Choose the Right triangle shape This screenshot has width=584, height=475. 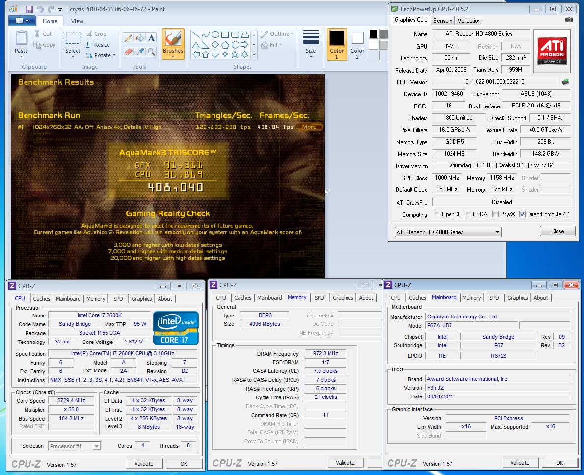[x=205, y=45]
